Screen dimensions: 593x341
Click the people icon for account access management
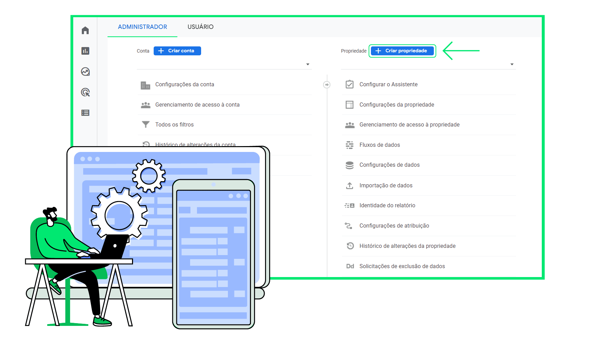(x=146, y=105)
